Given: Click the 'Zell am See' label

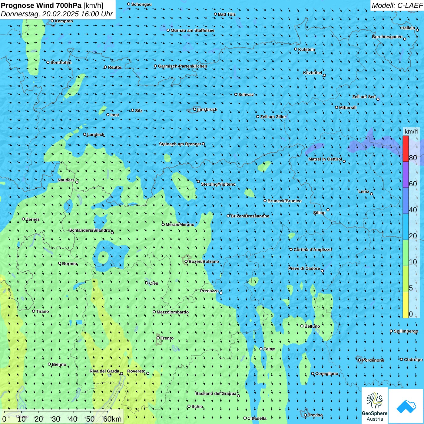Looking at the screenshot, I should pyautogui.click(x=364, y=97).
